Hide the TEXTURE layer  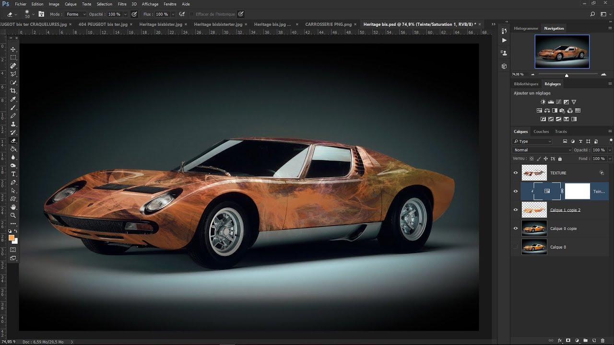(516, 172)
